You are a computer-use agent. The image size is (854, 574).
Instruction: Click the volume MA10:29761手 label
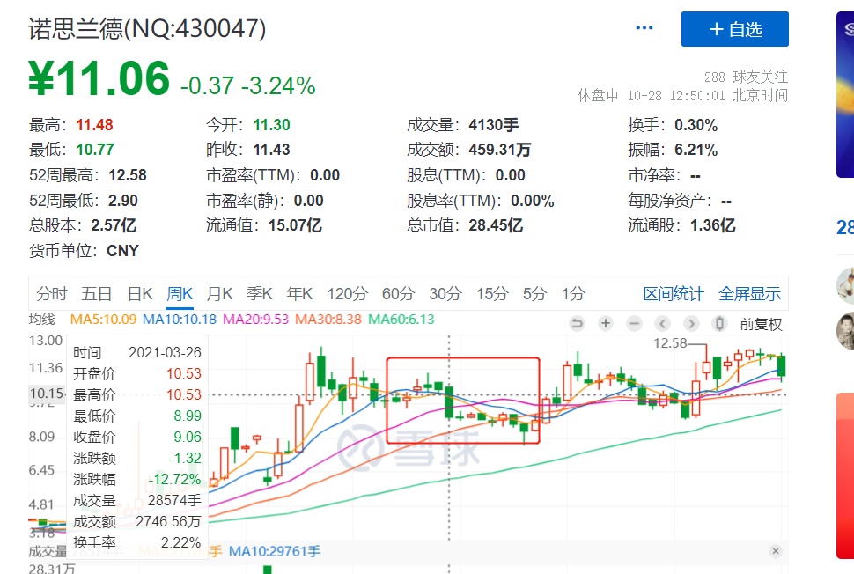pos(275,551)
